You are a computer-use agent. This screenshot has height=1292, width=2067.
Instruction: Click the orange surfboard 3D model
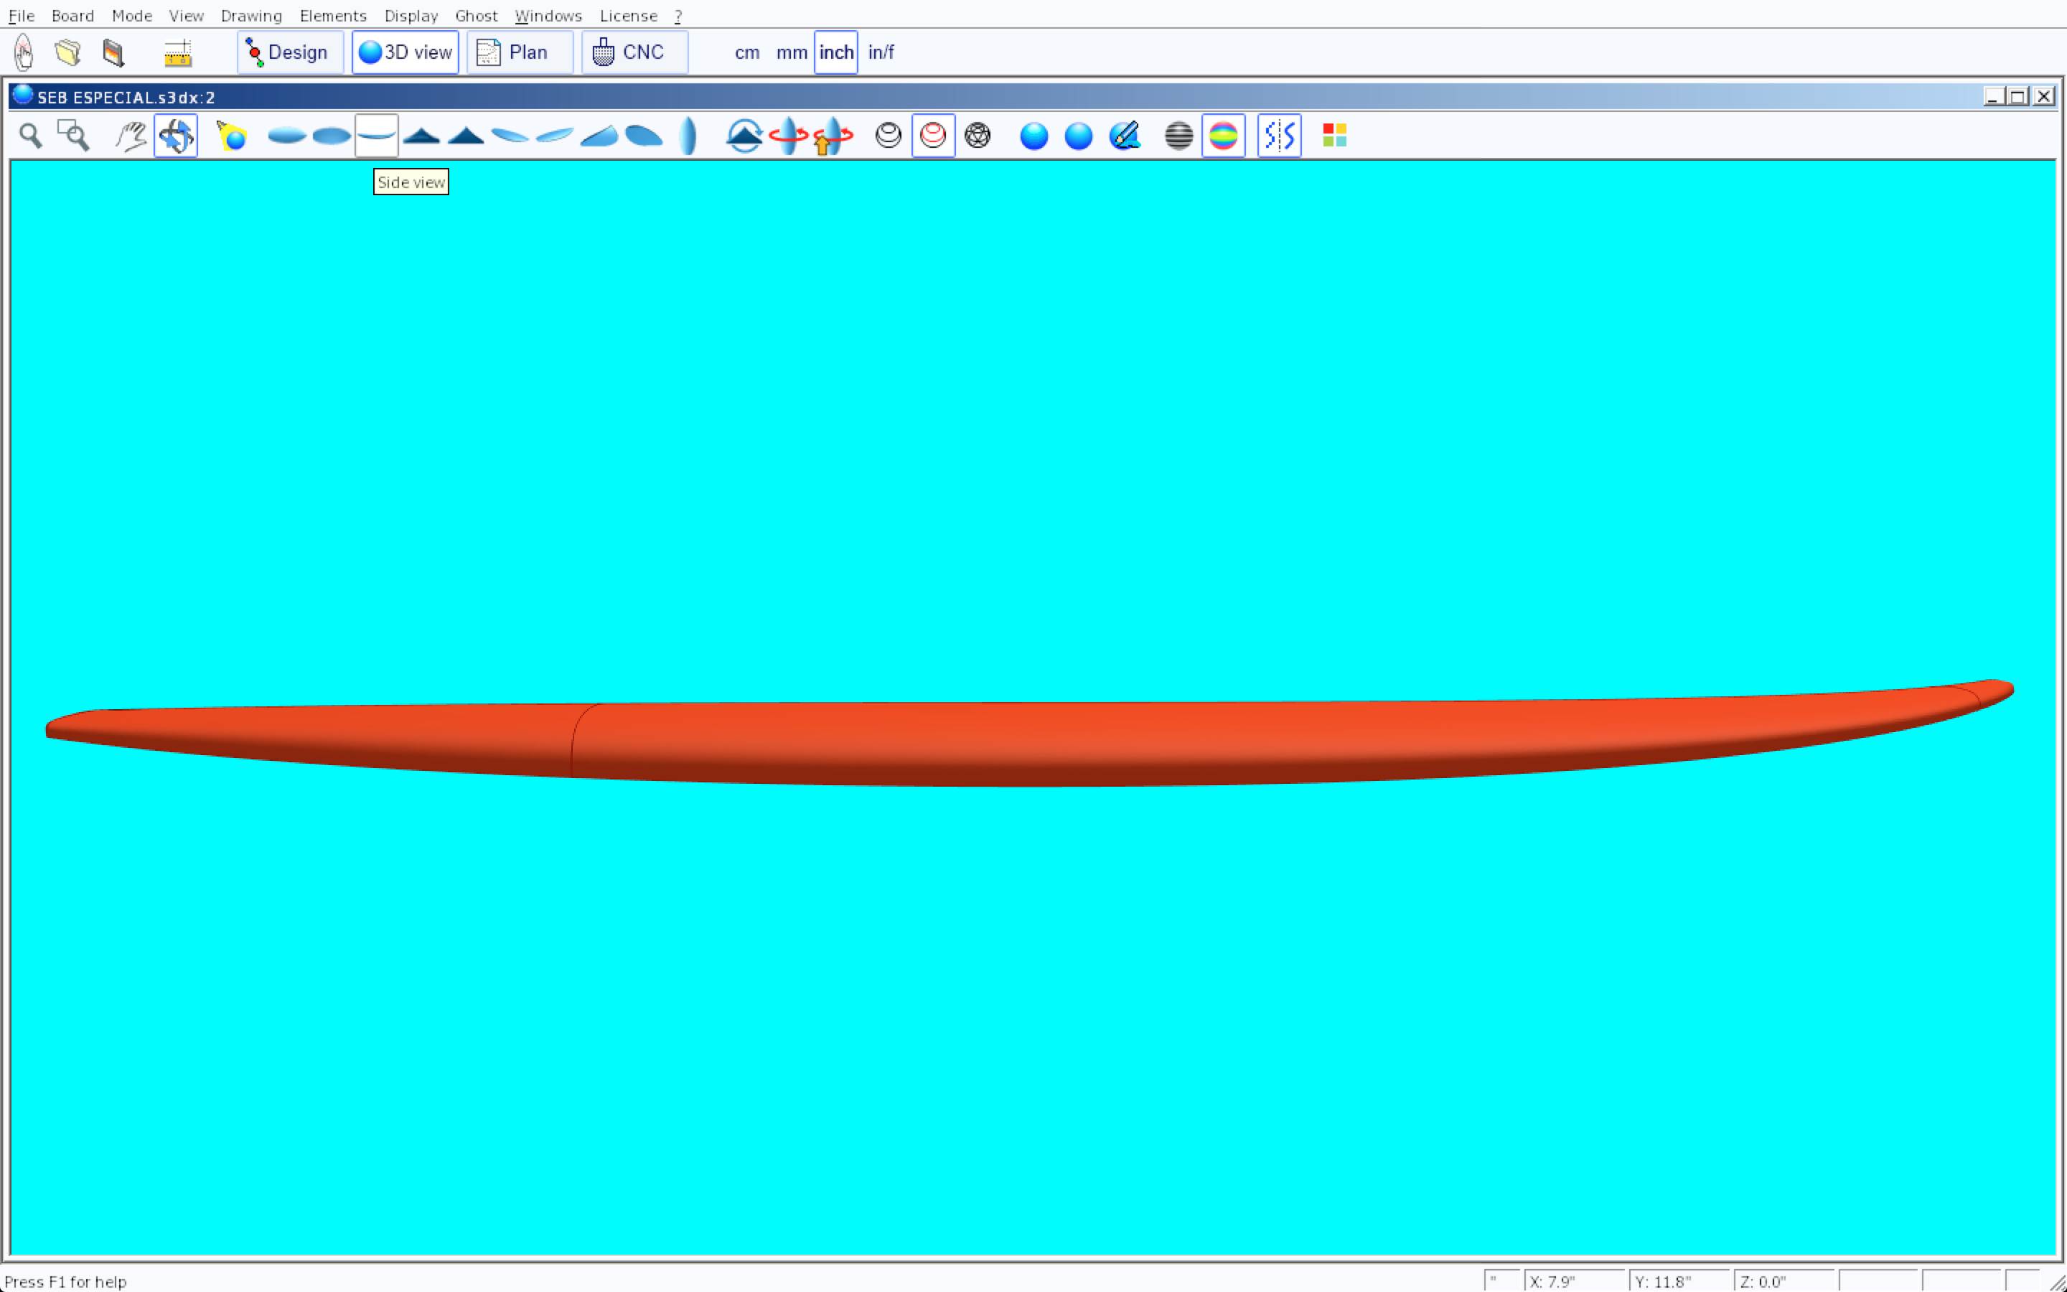(1025, 739)
